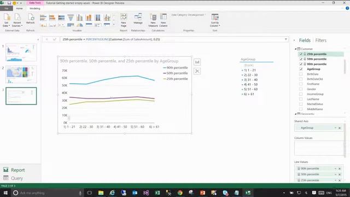Click inside the DAX formula bar

pyautogui.click(x=172, y=39)
